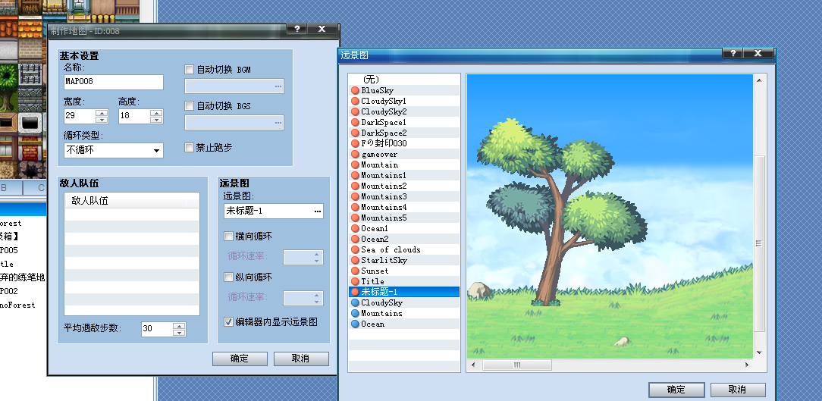
Task: Click the preview horizontal scrollbar thumb
Action: tap(517, 365)
